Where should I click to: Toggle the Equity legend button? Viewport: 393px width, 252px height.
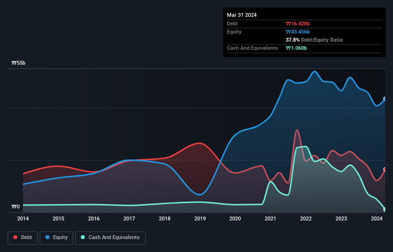(x=56, y=238)
